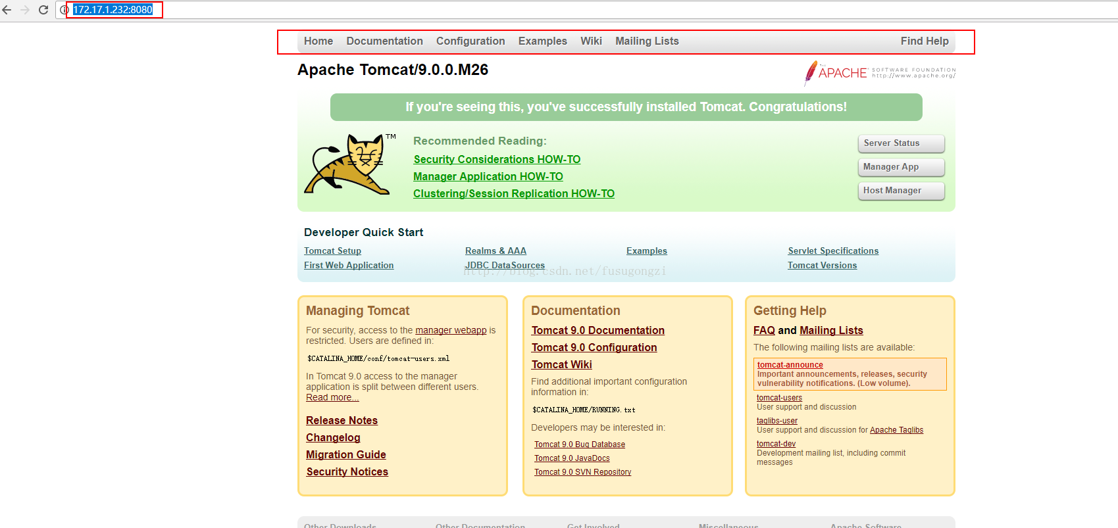Open the Servlet Specifications link
This screenshot has width=1118, height=528.
[x=833, y=251]
